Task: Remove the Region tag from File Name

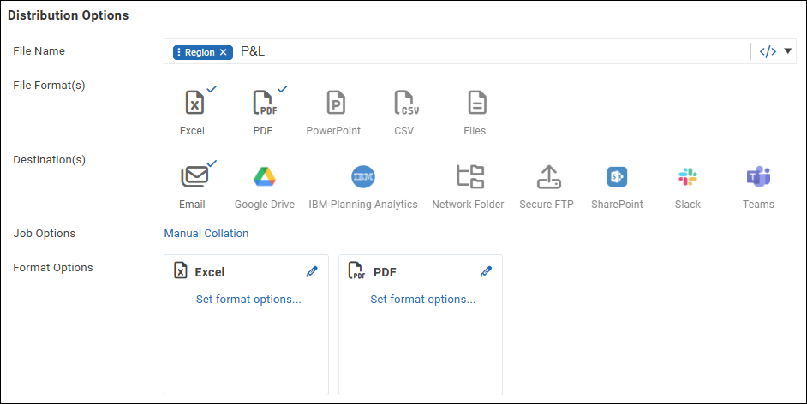Action: (224, 52)
